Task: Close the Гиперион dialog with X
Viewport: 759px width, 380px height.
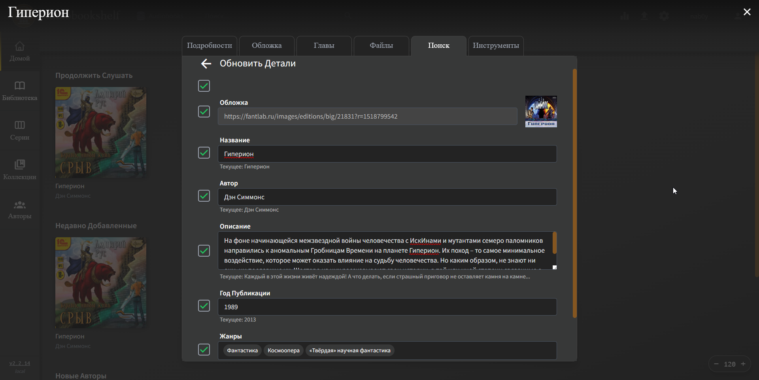Action: coord(747,12)
